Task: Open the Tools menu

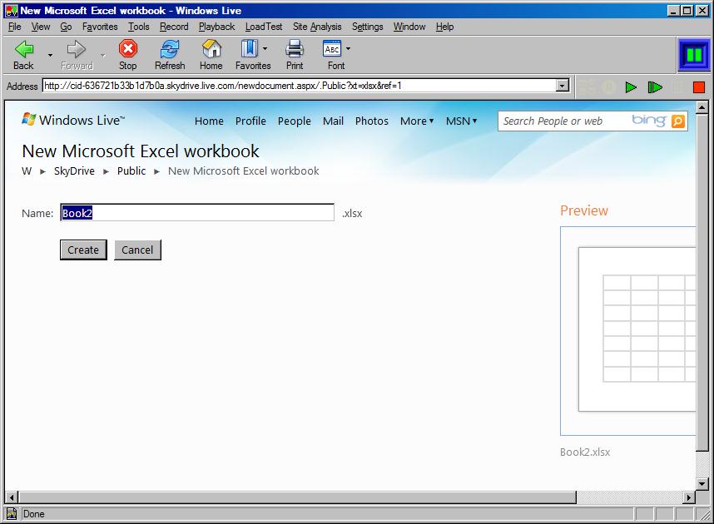Action: (138, 27)
